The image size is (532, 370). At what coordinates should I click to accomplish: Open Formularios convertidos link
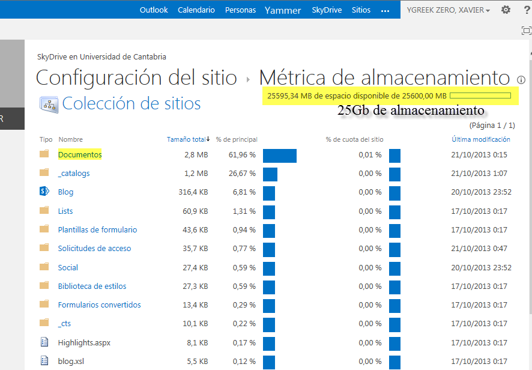coord(99,305)
